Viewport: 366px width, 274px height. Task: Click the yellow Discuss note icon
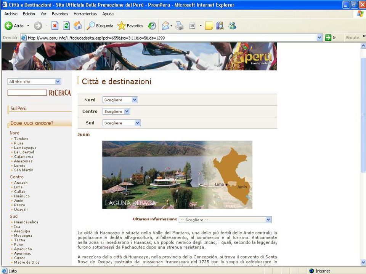point(209,25)
